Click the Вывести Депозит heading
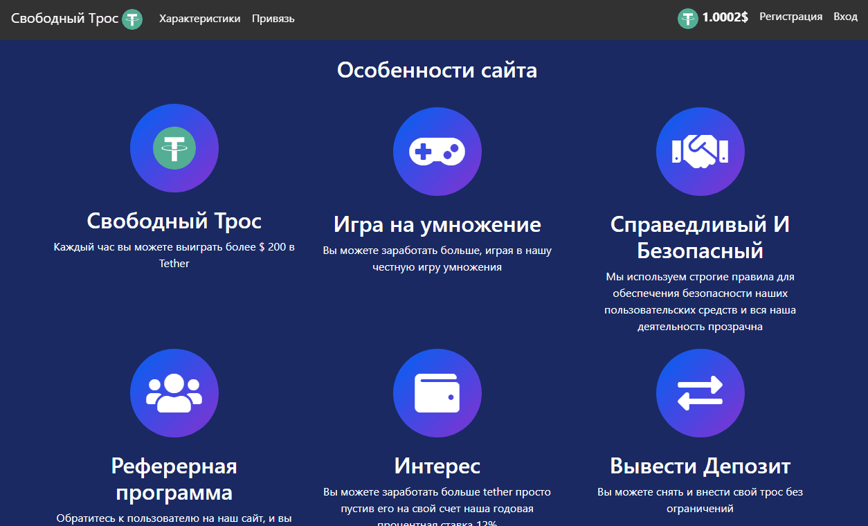The width and height of the screenshot is (868, 526). 700,466
